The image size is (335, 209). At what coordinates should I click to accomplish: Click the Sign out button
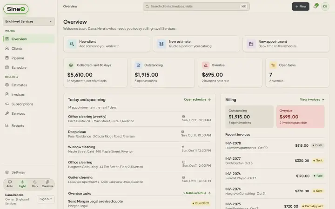pos(46,199)
